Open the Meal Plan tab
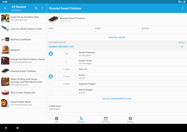 click(106, 120)
